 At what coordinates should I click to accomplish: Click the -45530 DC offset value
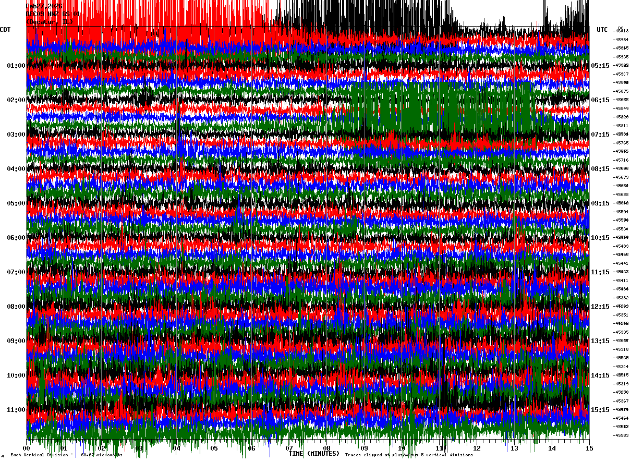click(622, 229)
